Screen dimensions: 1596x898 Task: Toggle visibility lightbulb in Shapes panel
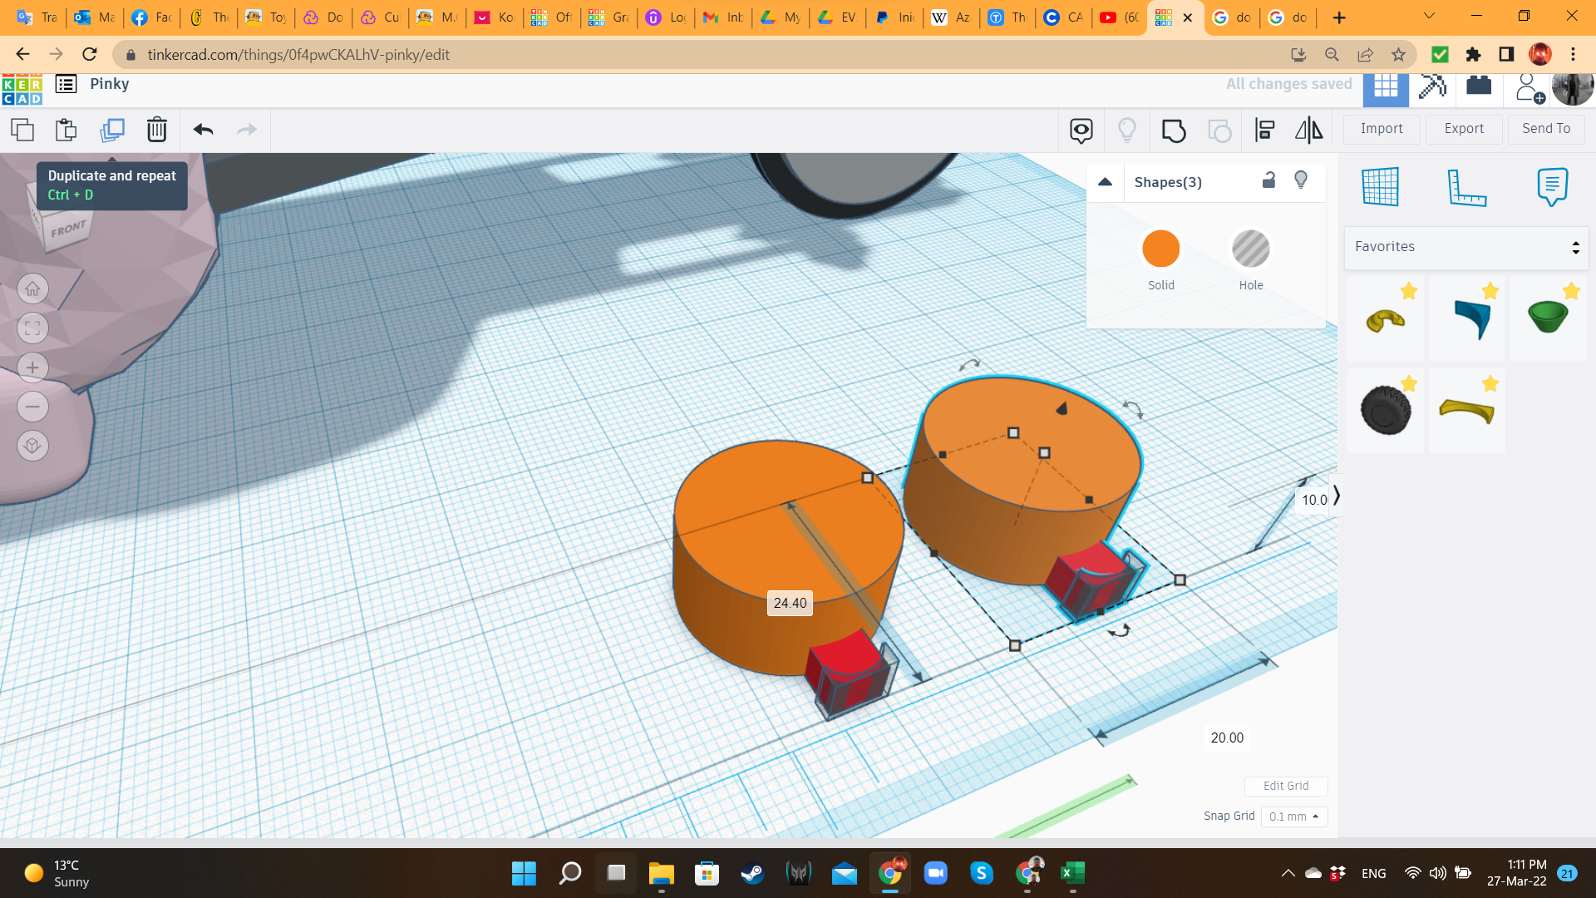point(1301,180)
